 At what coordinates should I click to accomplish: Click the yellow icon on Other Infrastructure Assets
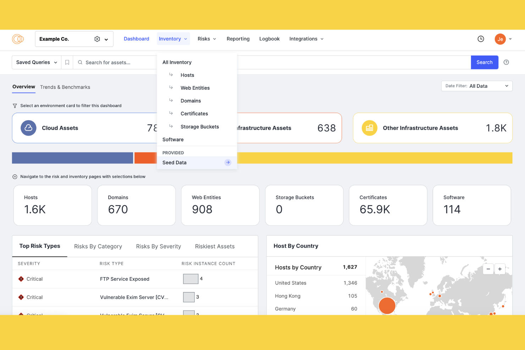[x=369, y=128]
